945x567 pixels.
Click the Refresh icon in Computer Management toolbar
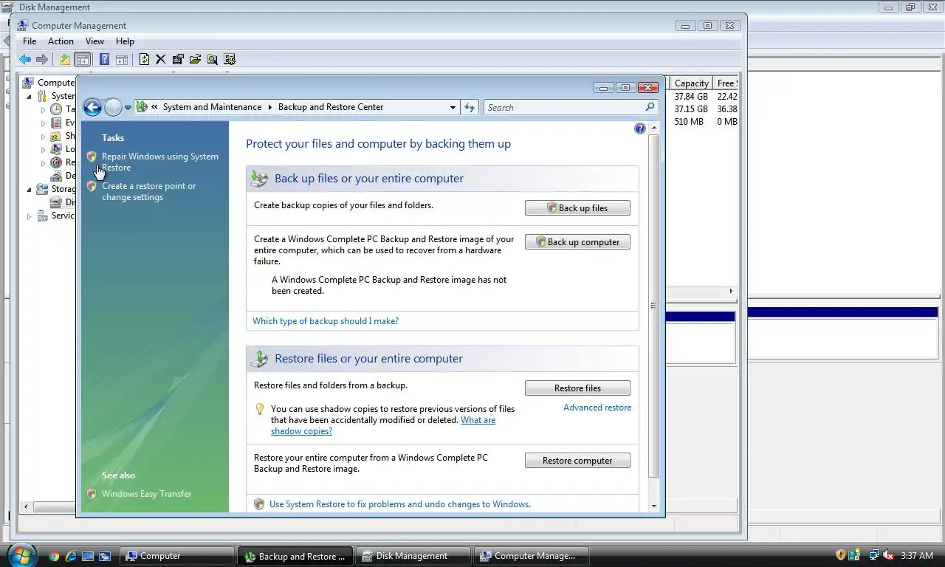coord(144,60)
